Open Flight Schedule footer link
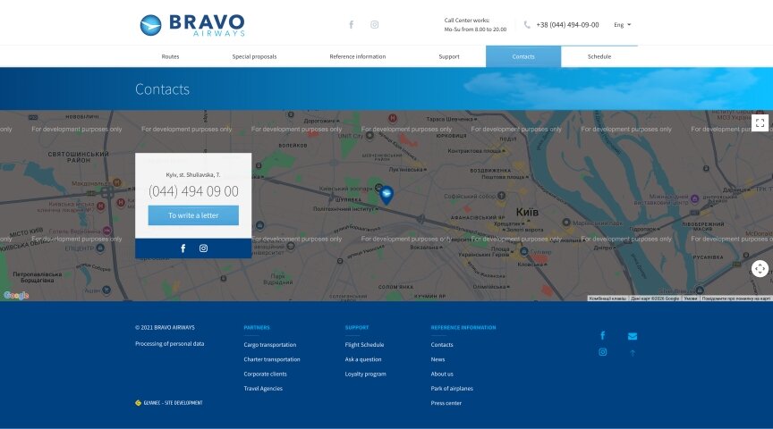 click(364, 345)
